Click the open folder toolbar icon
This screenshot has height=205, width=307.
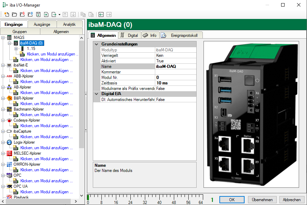coord(14,14)
